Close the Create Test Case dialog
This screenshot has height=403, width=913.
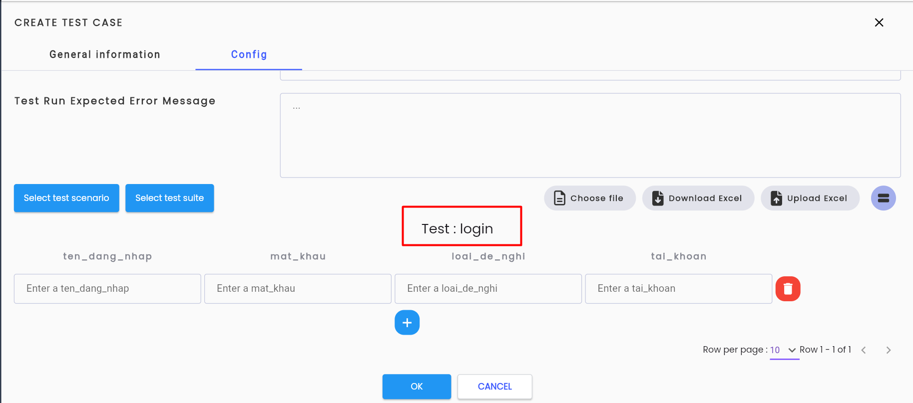coord(879,22)
